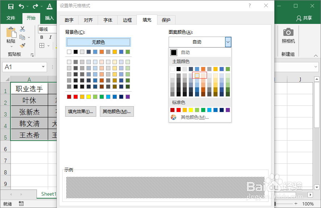
Task: Pick purple swatch in background standard colors
Action: pyautogui.click(x=128, y=97)
